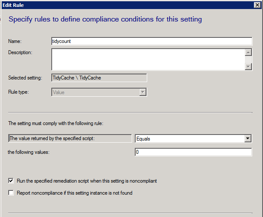Click the following values field showing 0
263x217 pixels.
pos(193,153)
